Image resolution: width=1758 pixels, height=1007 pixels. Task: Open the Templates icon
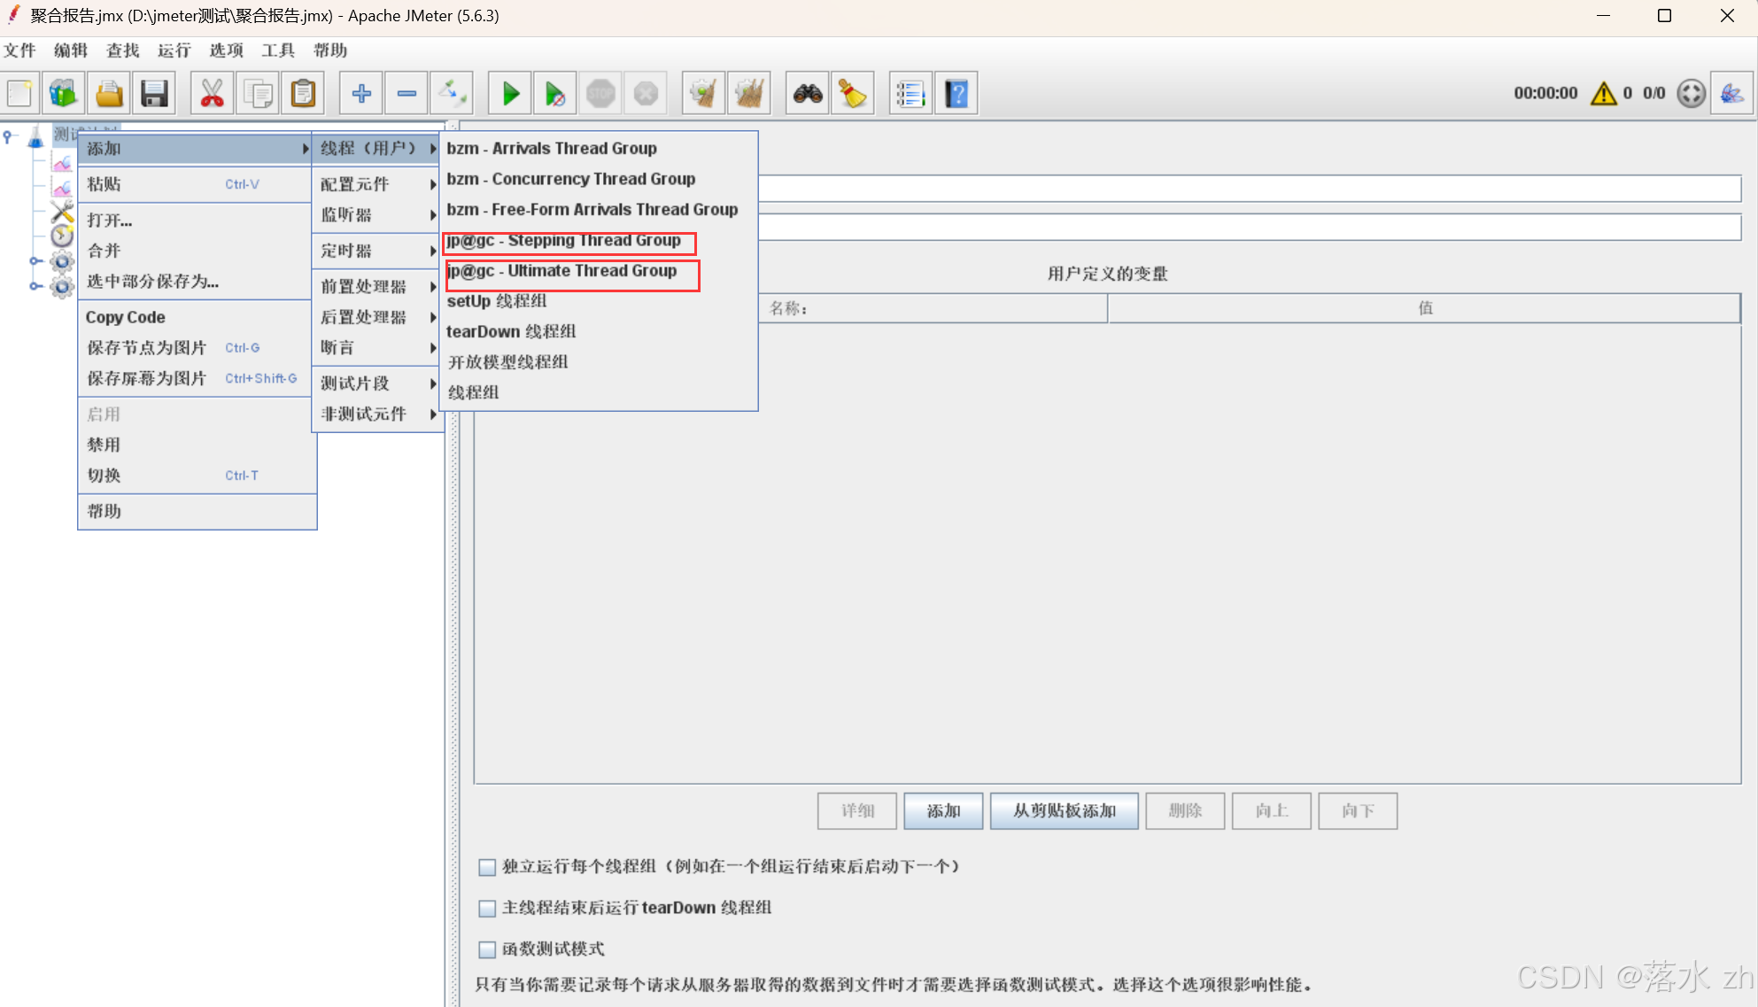(x=63, y=93)
